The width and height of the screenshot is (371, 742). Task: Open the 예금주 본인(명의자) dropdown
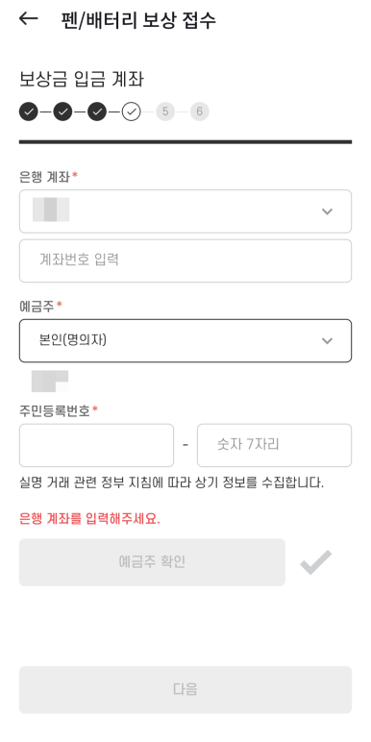[185, 340]
